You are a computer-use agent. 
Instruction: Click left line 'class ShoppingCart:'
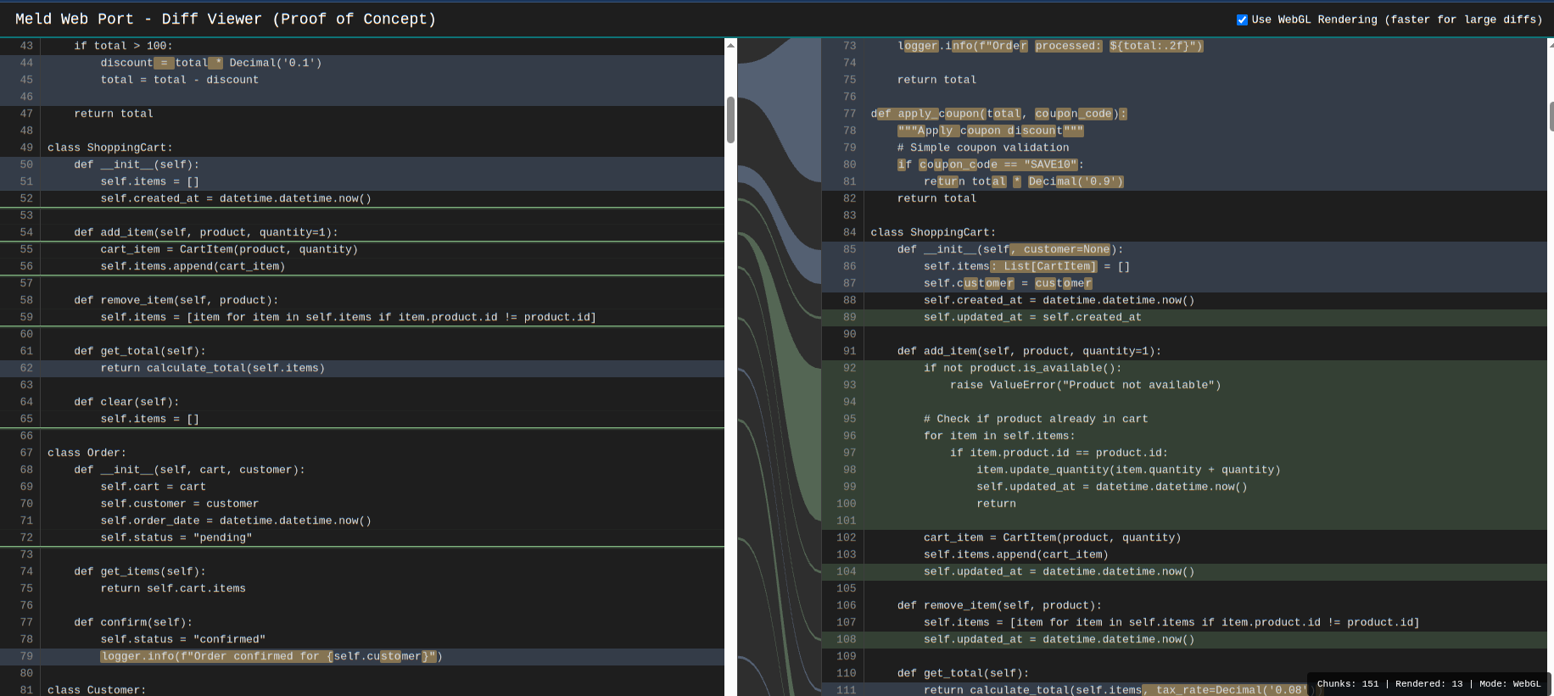click(110, 148)
